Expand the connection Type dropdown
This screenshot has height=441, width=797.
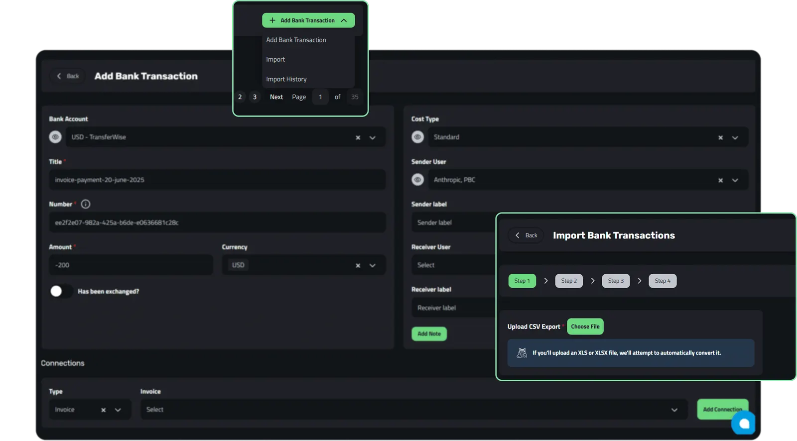tap(118, 410)
